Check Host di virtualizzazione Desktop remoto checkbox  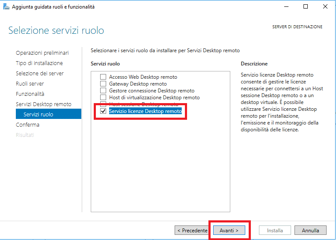pyautogui.click(x=103, y=98)
